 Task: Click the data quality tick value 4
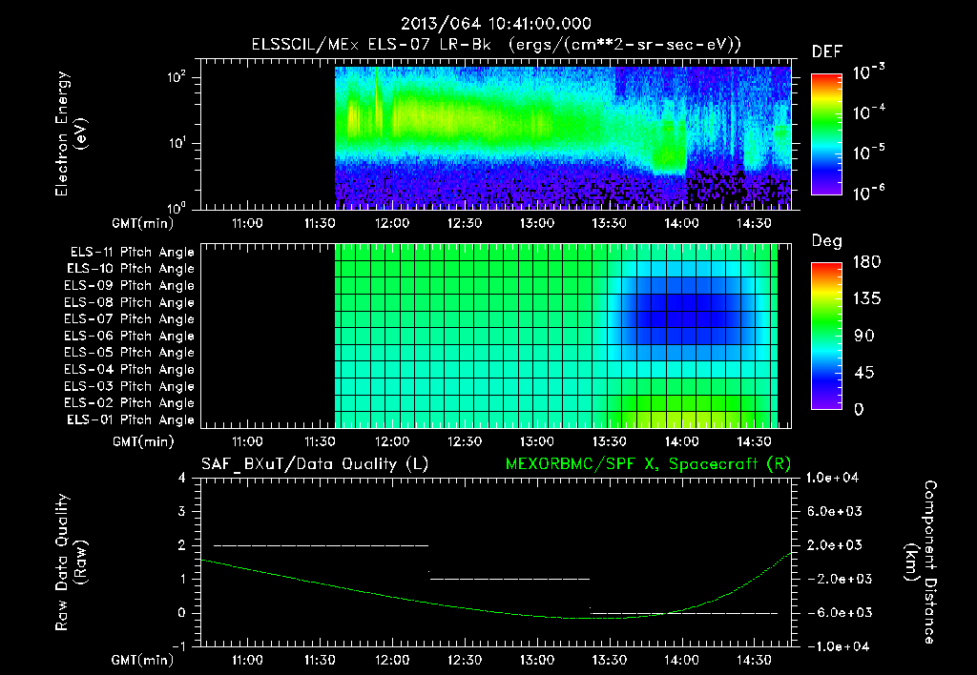pos(181,478)
